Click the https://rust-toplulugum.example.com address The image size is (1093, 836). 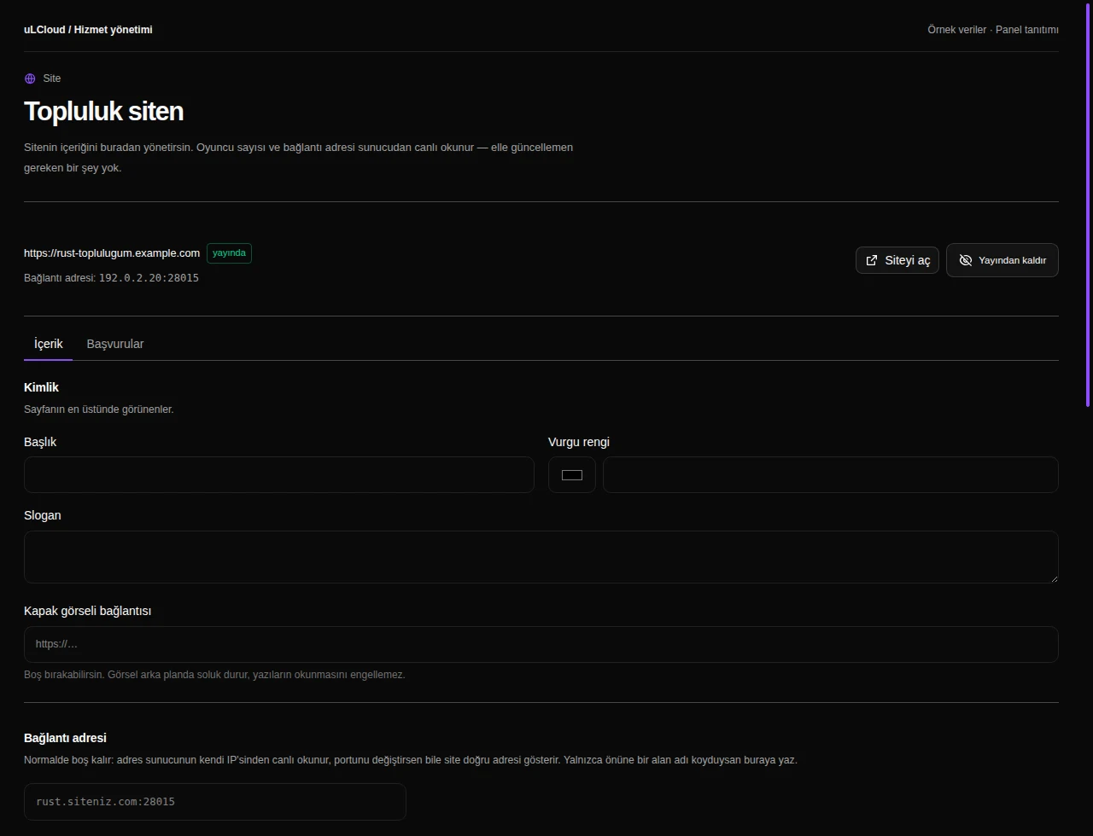(x=112, y=253)
